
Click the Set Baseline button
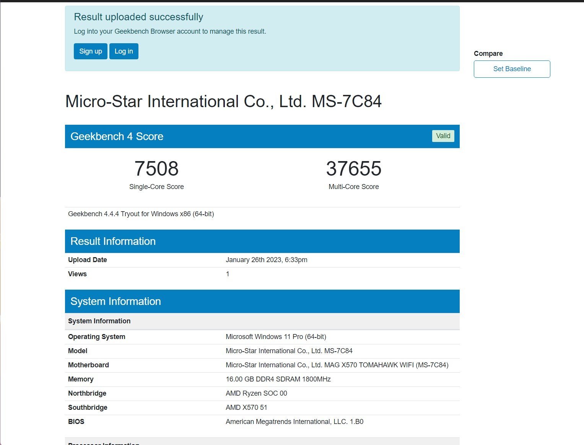(x=512, y=69)
